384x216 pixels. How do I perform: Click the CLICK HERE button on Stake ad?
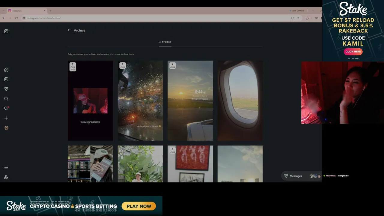pos(353,52)
